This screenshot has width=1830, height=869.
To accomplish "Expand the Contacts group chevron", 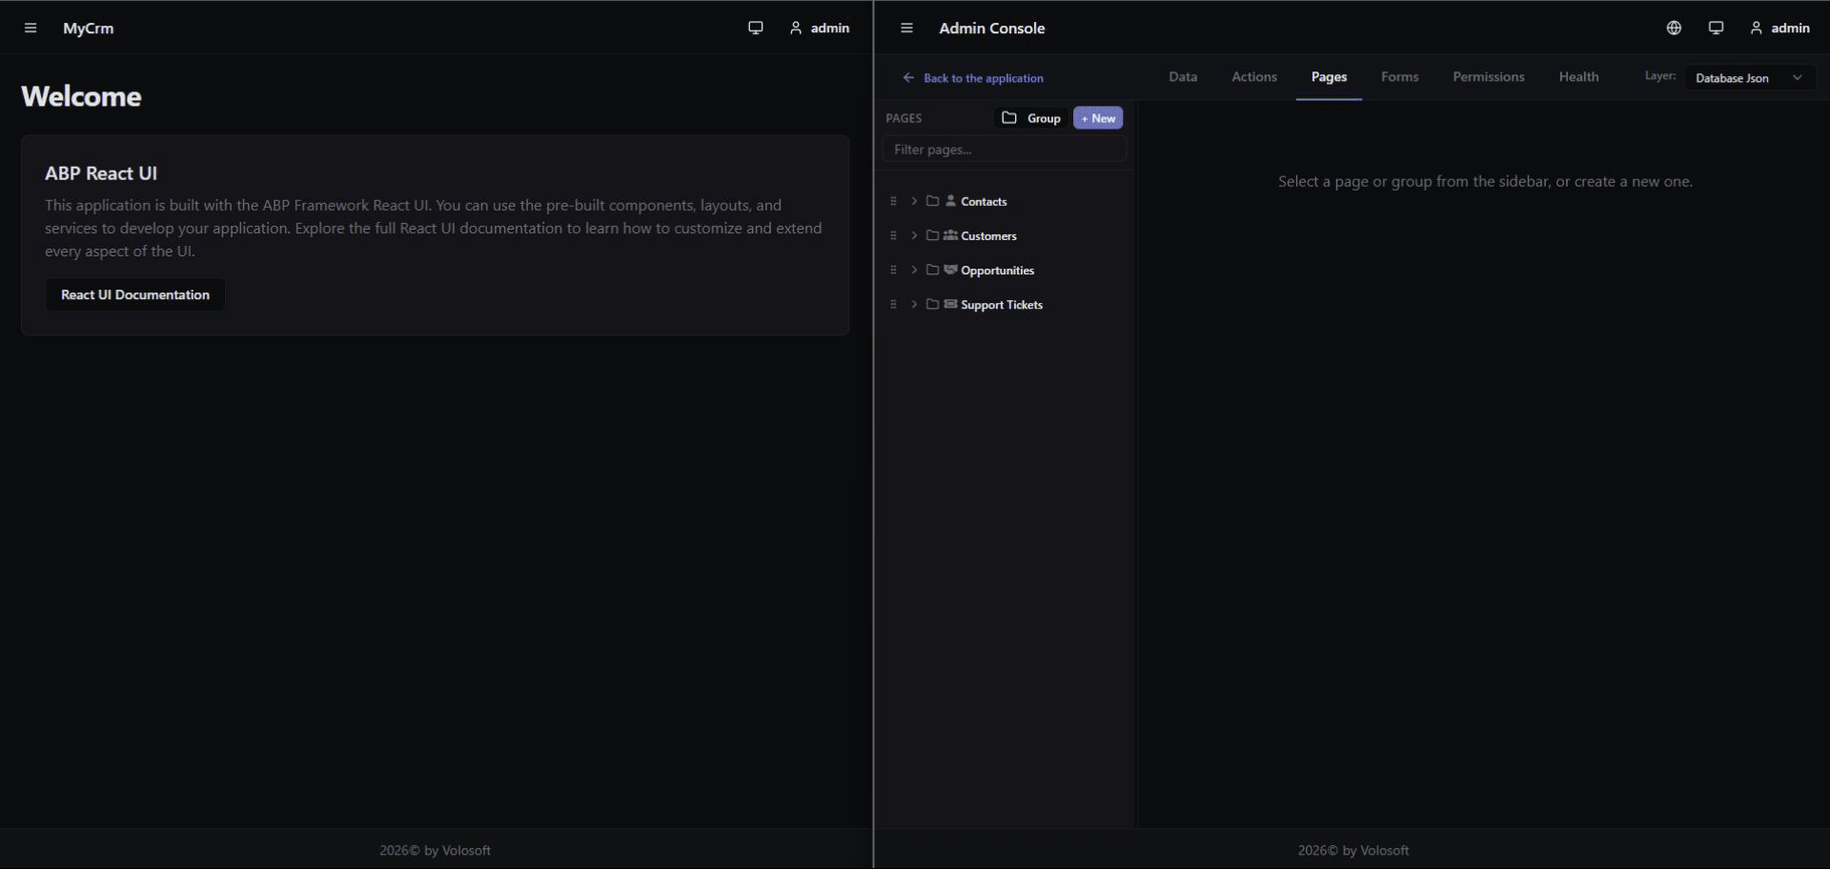I will tap(914, 201).
